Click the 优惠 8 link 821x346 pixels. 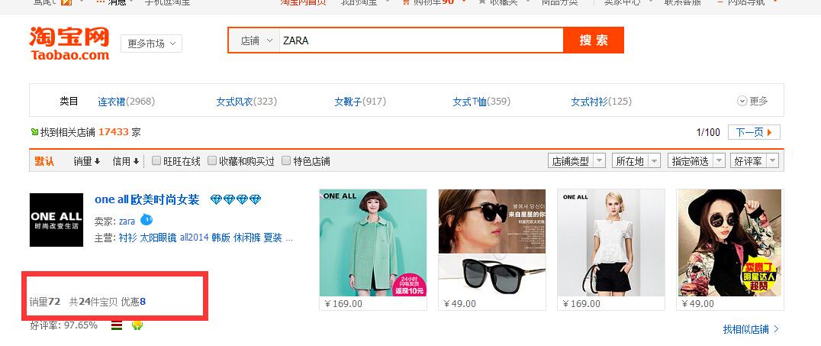[x=133, y=302]
